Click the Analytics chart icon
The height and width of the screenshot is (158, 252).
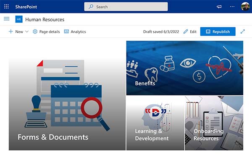pos(66,31)
